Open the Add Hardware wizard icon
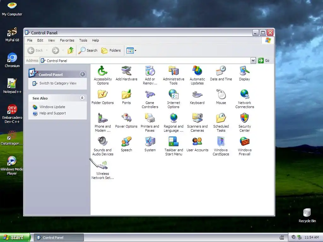Image resolution: width=323 pixels, height=242 pixels. coord(126,73)
